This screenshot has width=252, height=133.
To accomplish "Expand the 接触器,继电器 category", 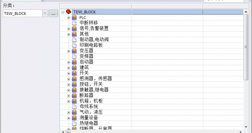I will [x=69, y=90].
